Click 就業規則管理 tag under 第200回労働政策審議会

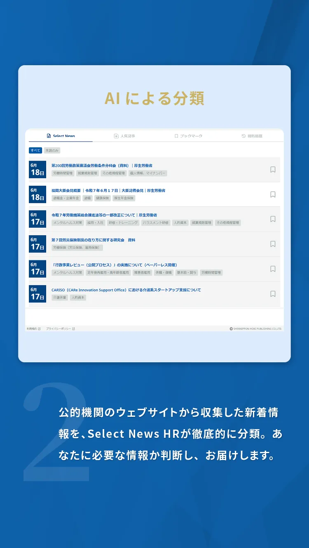coord(87,173)
